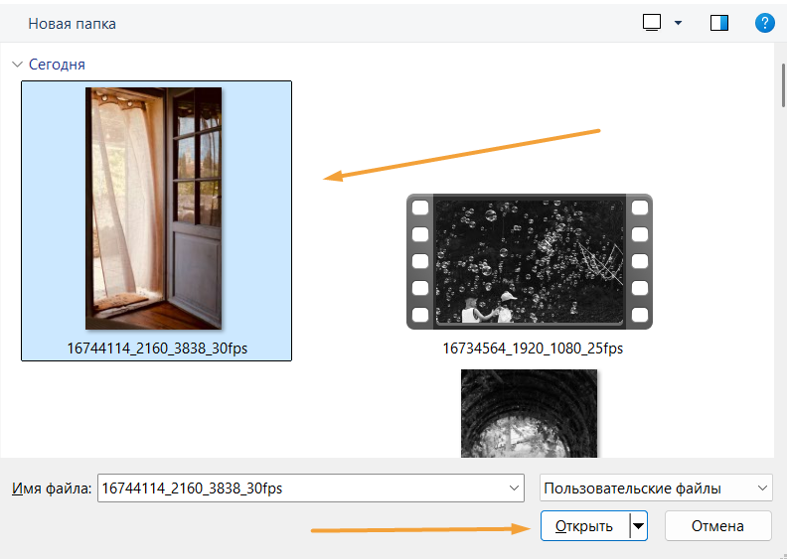787x559 pixels.
Task: Focus the "Имя файла" input field
Action: tap(311, 488)
